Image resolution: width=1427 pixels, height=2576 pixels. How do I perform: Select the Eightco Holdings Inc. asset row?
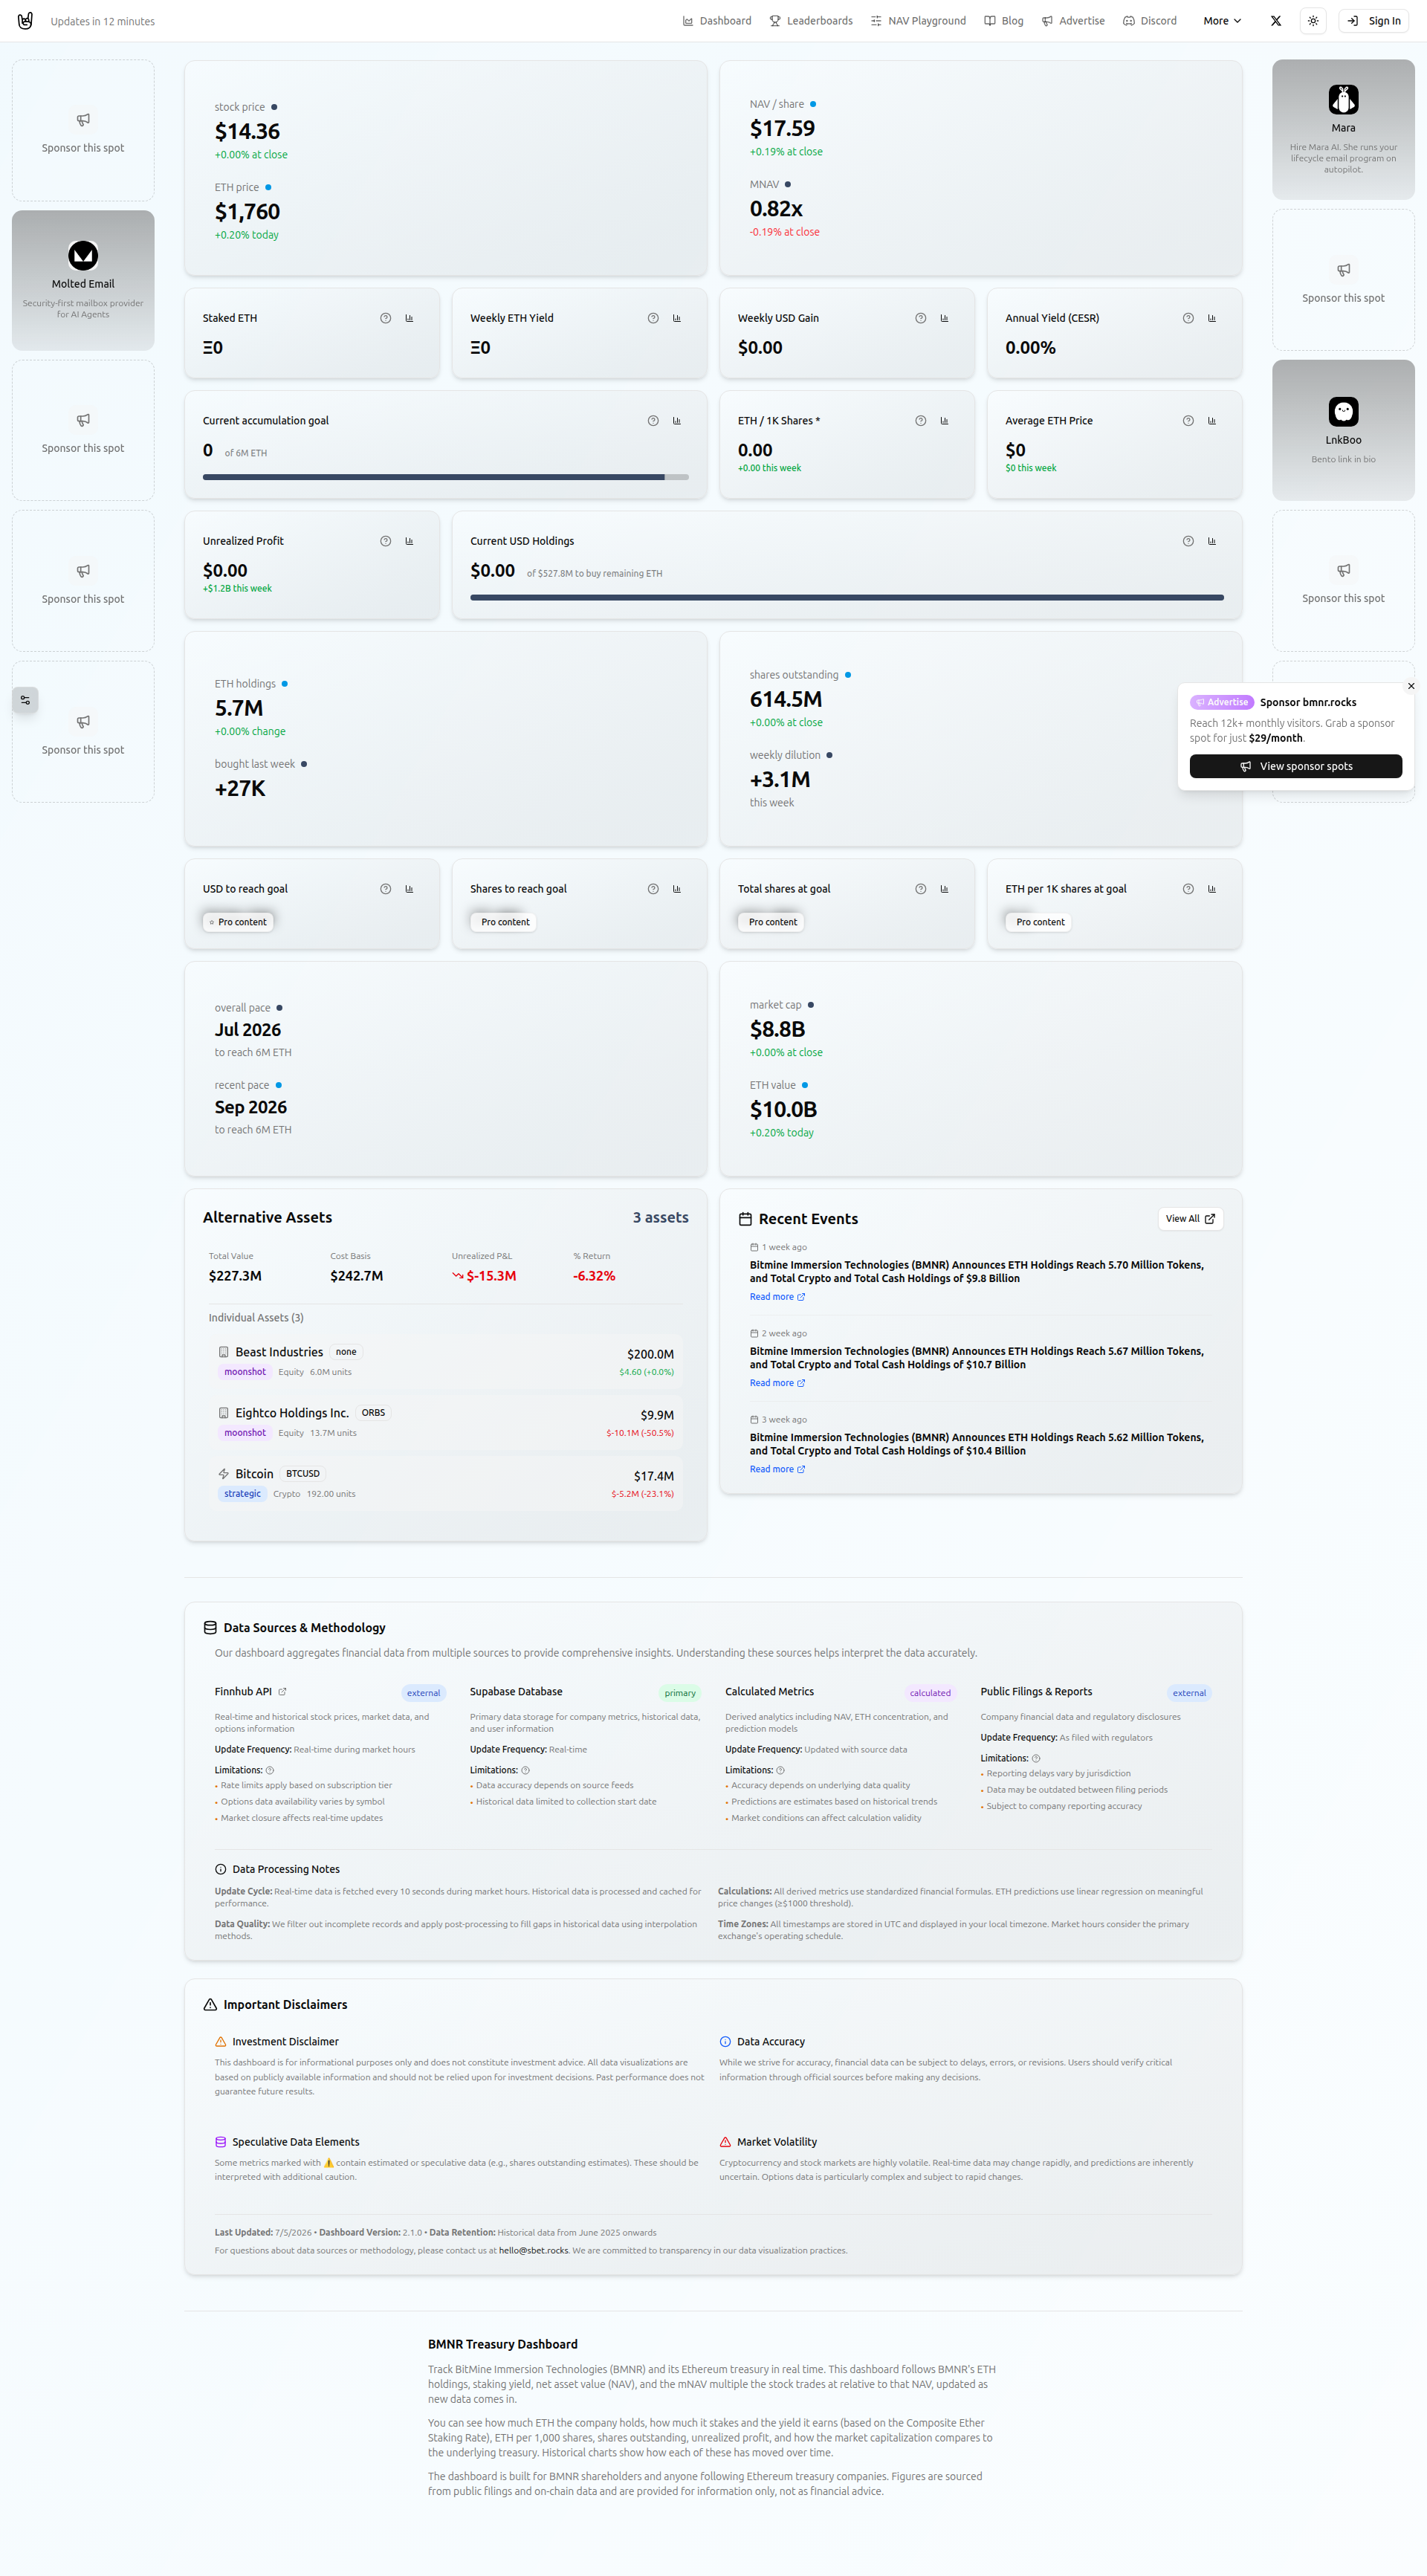point(446,1422)
